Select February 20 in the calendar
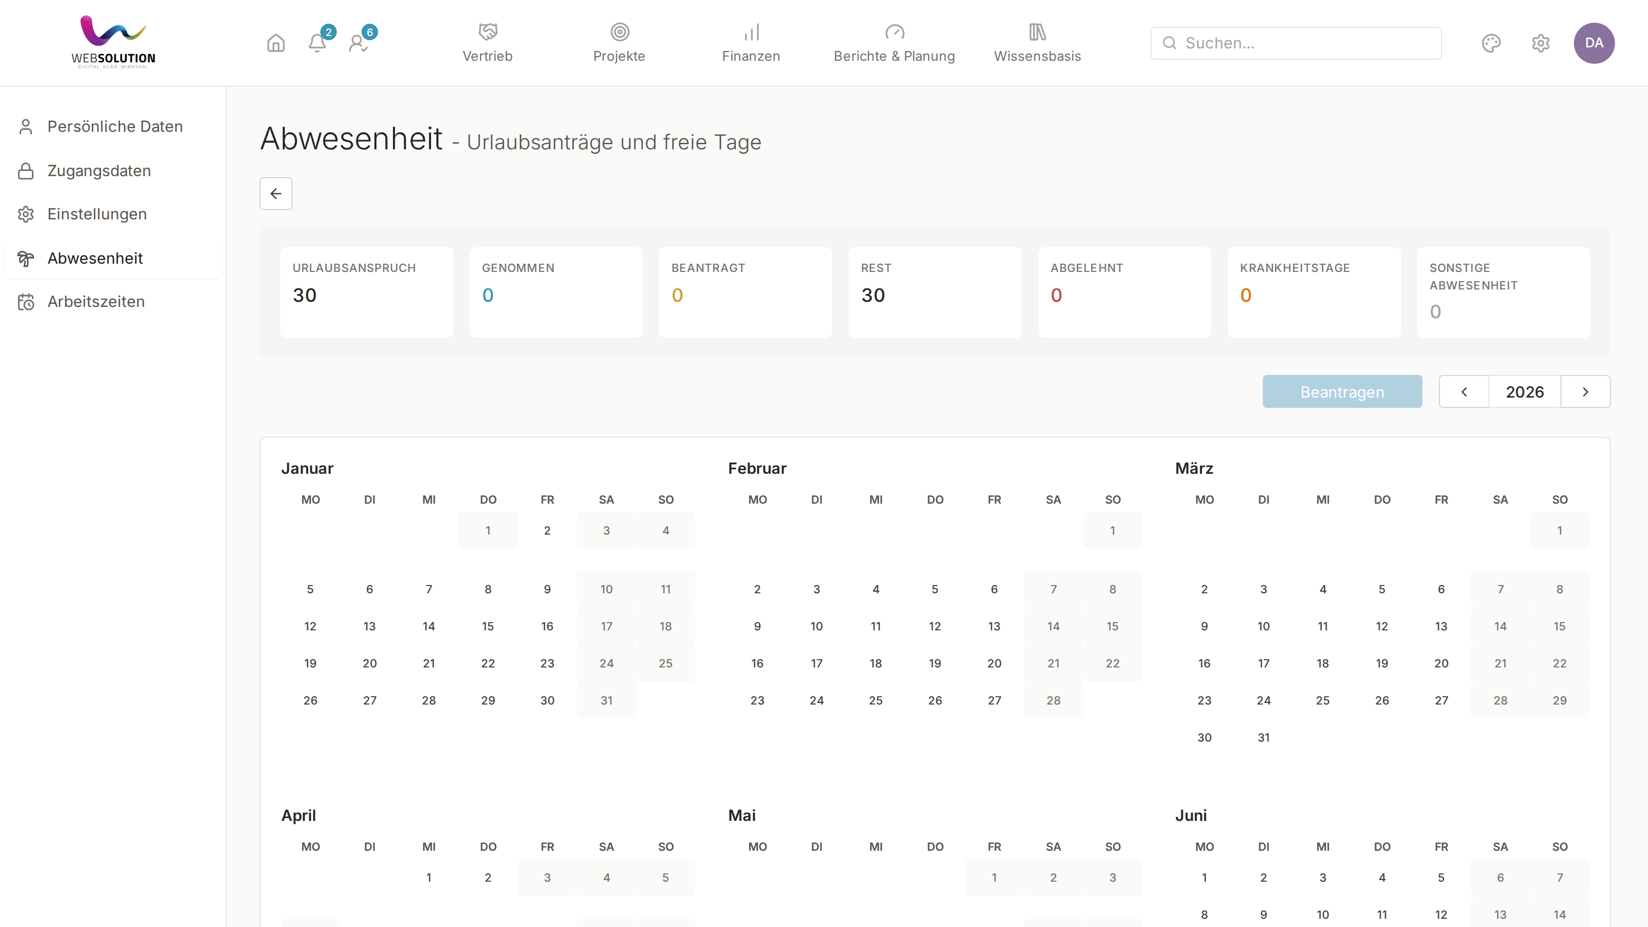Viewport: 1648px width, 927px height. pos(994,663)
